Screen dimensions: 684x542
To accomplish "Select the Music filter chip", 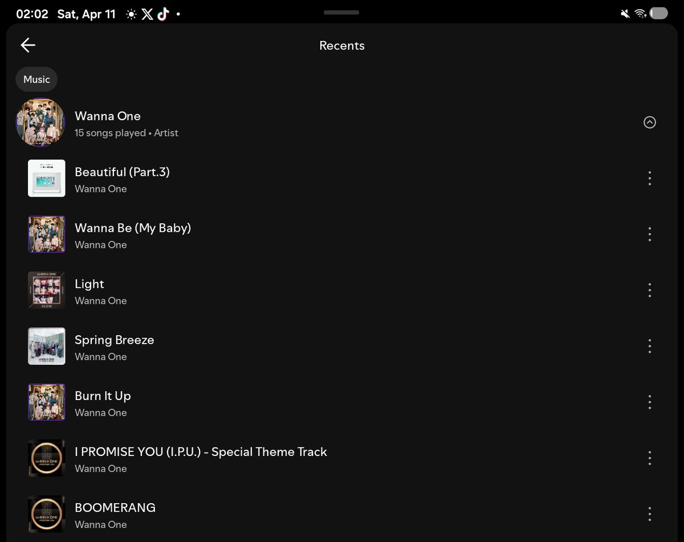I will coord(36,79).
